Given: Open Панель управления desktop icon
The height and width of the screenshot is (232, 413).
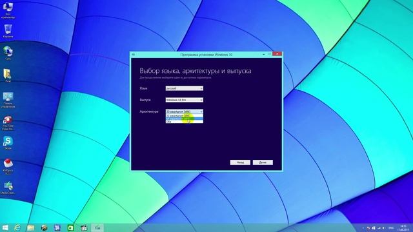Looking at the screenshot, I should tap(8, 100).
